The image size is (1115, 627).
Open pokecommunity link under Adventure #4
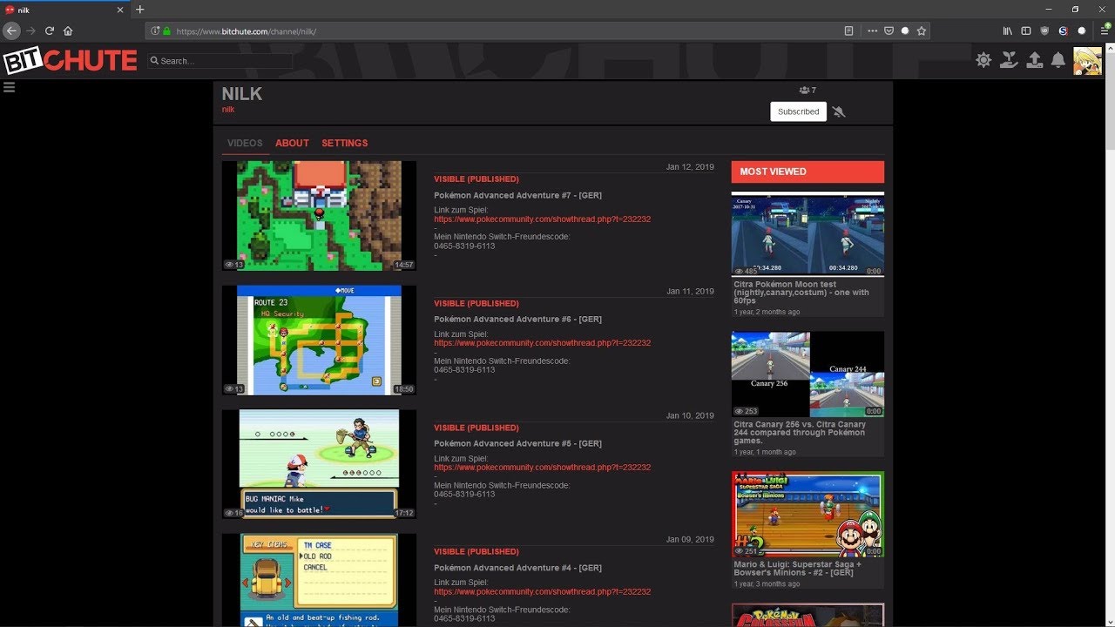pos(542,592)
